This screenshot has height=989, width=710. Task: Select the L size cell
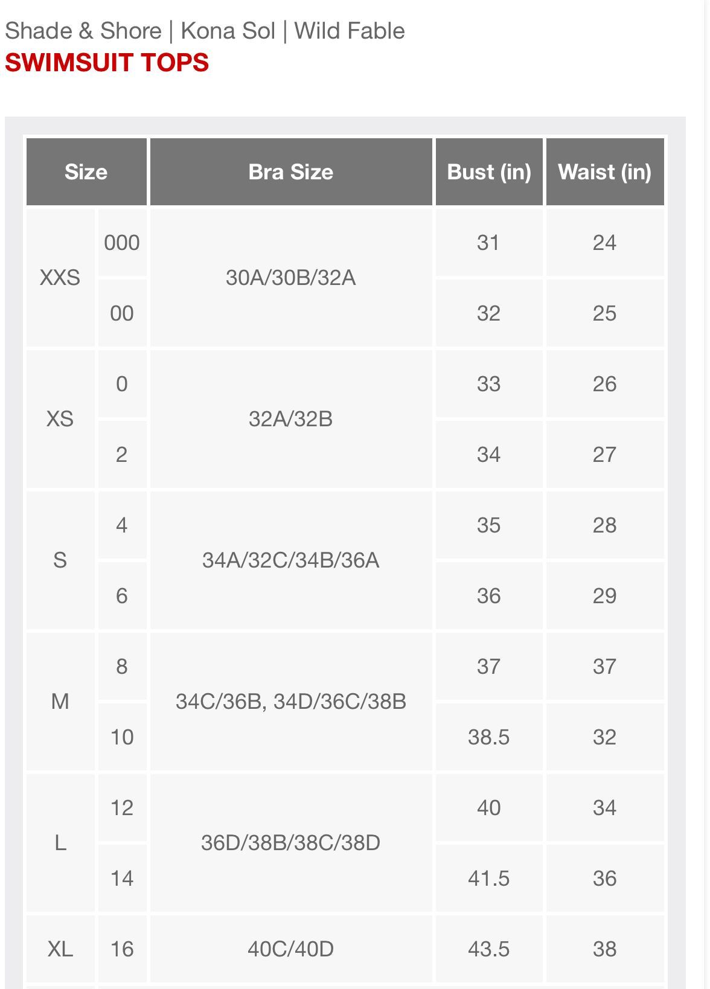point(60,843)
